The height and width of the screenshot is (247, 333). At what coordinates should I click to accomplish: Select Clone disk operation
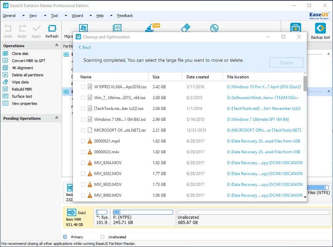click(x=20, y=54)
